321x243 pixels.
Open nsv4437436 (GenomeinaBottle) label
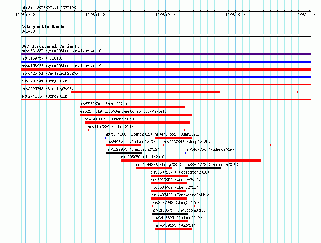tap(181, 195)
